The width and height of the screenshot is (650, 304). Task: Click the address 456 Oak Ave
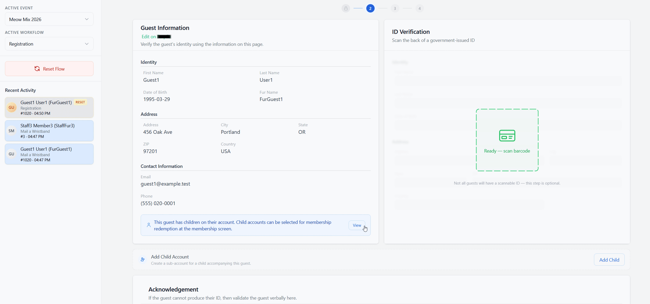(158, 132)
